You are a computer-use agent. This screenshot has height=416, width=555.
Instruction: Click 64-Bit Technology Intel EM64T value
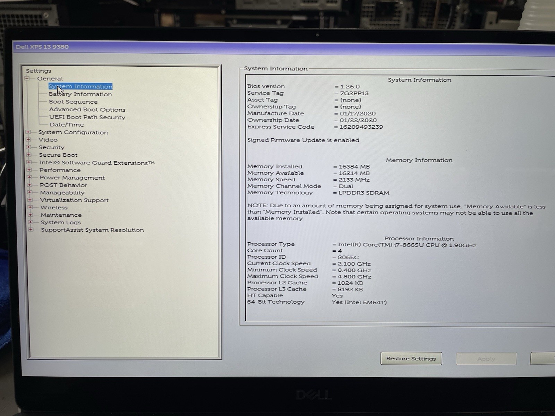point(359,302)
